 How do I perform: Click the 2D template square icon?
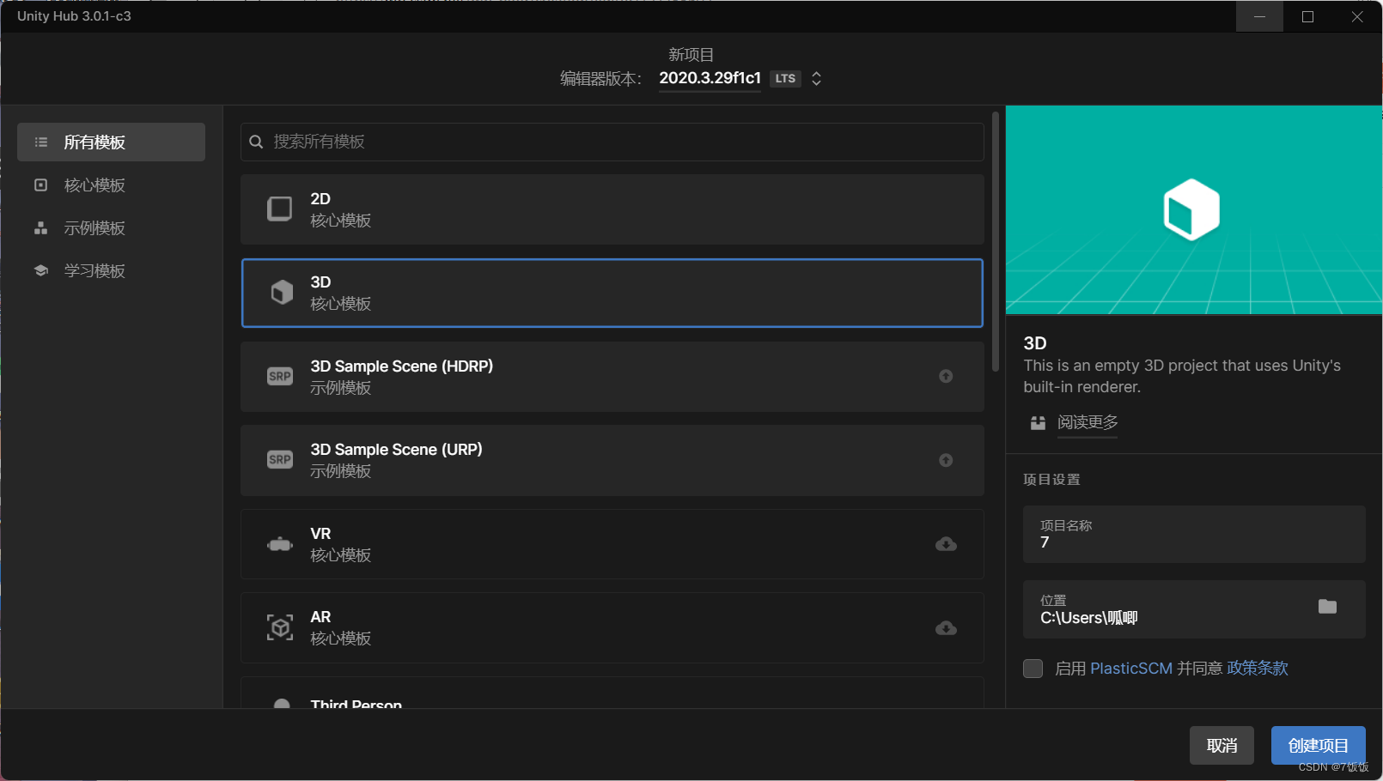coord(280,209)
